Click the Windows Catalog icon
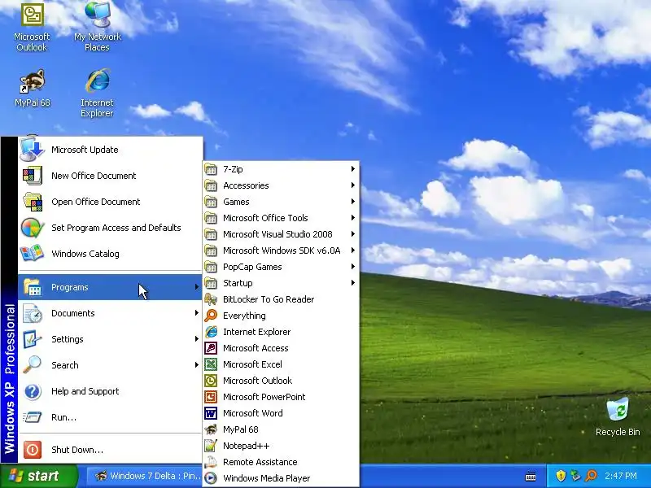 click(x=32, y=254)
